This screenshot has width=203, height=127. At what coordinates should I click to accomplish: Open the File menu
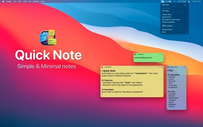pyautogui.click(x=15, y=2)
